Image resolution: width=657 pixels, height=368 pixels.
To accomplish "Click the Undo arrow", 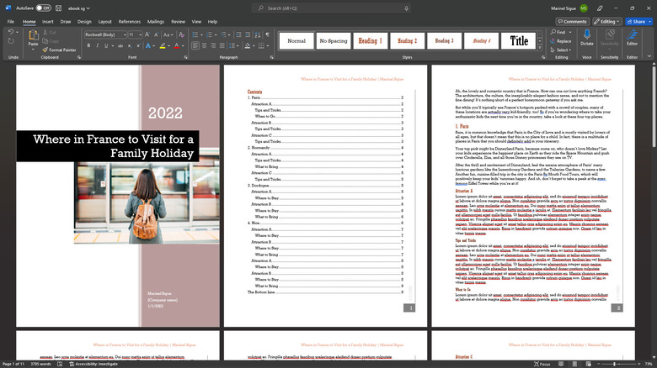I will click(x=10, y=33).
